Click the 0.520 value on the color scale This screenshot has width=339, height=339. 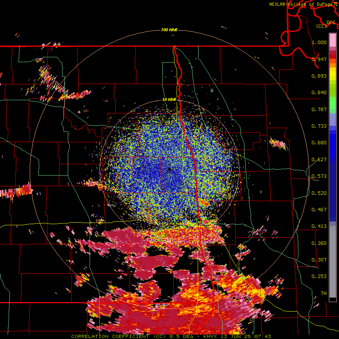pos(319,193)
